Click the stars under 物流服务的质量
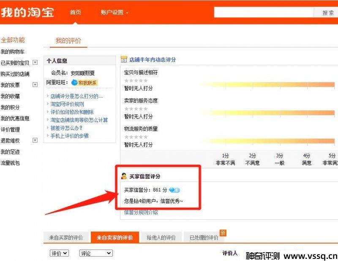Image resolution: width=338 pixels, height=261 pixels. (136, 137)
